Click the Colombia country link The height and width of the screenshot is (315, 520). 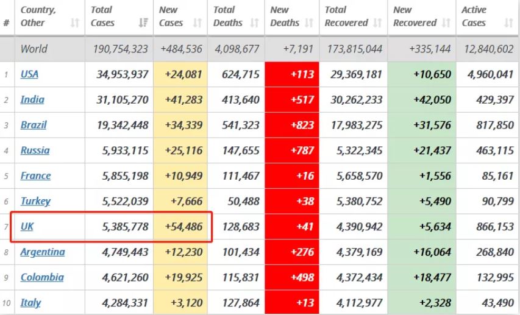[42, 277]
